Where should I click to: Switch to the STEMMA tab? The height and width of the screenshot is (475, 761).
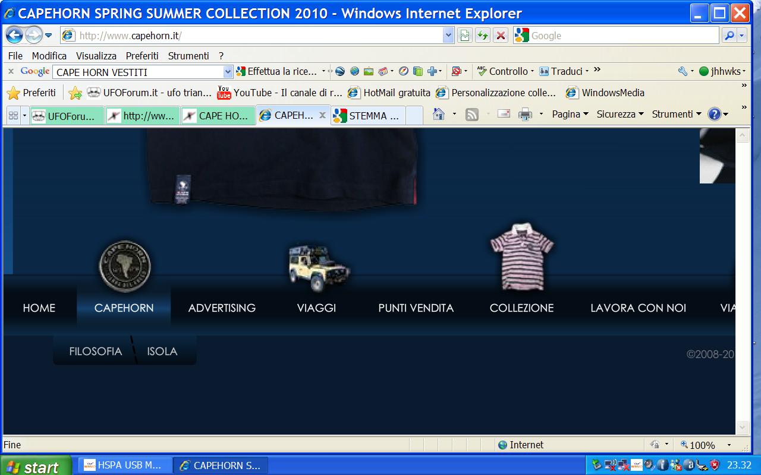pos(369,116)
